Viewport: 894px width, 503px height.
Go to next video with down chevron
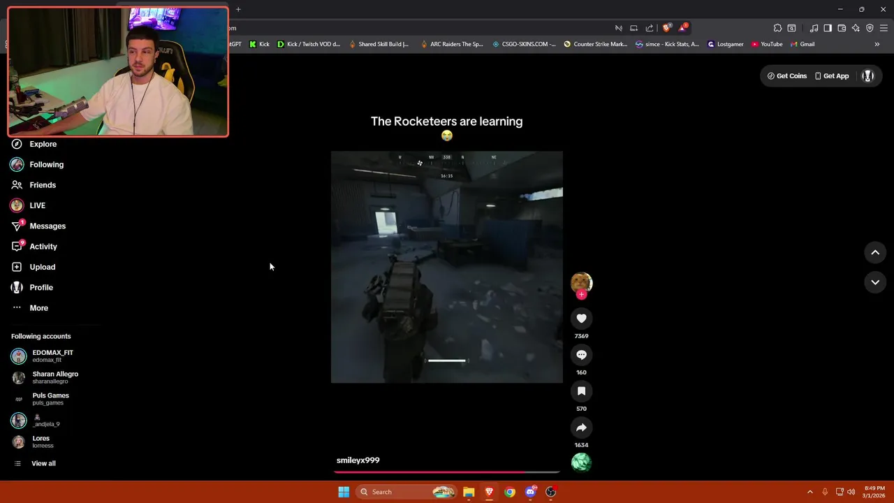pos(875,282)
